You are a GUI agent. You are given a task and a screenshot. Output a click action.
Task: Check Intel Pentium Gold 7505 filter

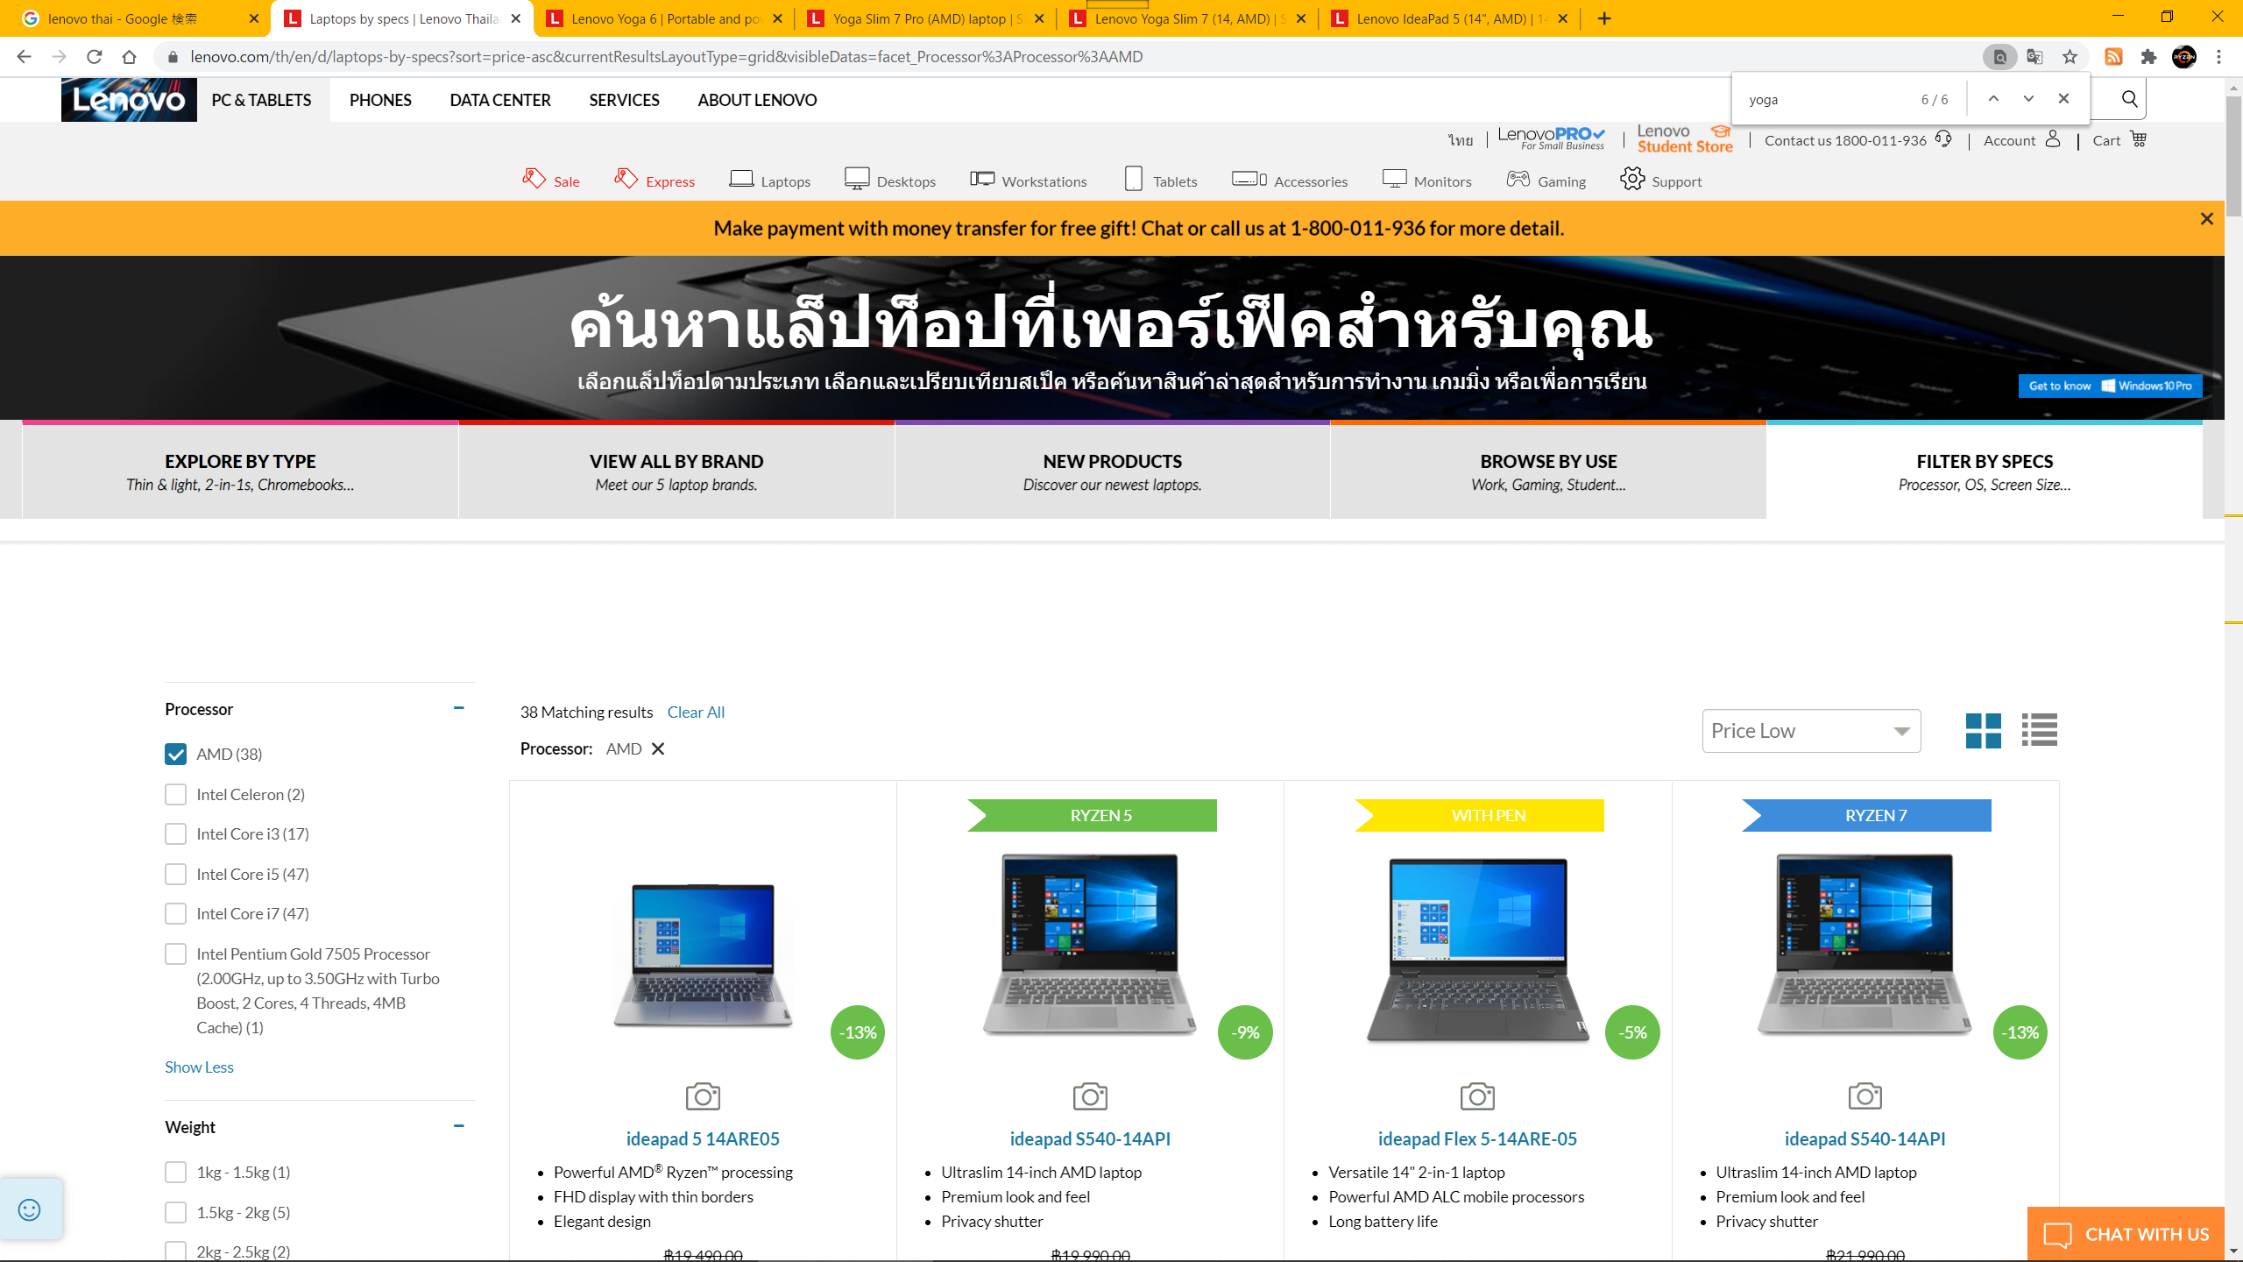pos(175,954)
